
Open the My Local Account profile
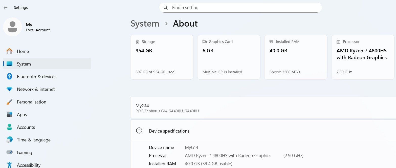(27, 27)
